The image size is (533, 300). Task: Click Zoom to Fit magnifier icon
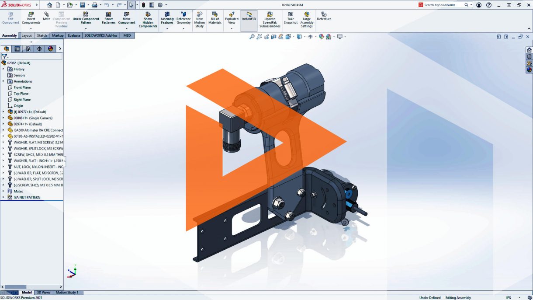[x=252, y=37]
